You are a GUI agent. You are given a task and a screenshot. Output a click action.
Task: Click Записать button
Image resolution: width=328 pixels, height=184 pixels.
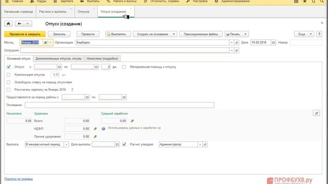coord(59,34)
